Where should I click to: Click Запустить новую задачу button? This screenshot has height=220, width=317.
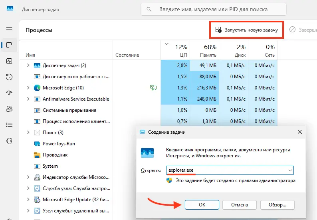coord(246,30)
